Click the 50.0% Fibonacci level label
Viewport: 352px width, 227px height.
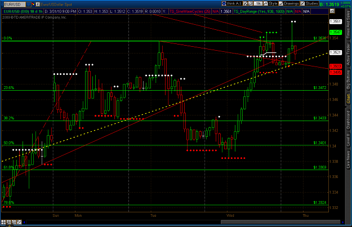(x=9, y=143)
